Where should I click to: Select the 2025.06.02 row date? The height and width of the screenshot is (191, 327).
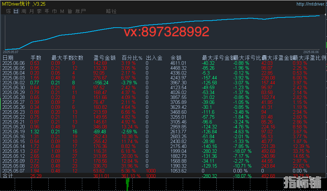click(14, 83)
